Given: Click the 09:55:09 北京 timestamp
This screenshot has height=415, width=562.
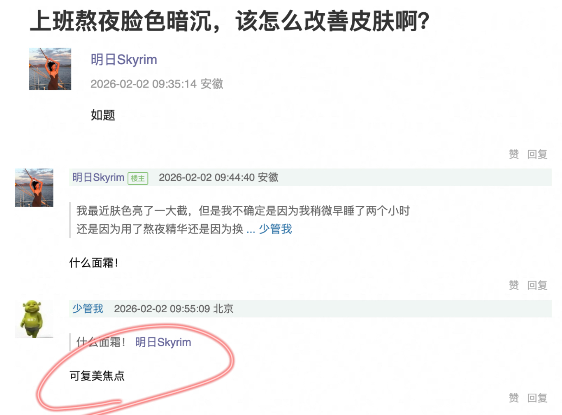Looking at the screenshot, I should pos(174,309).
